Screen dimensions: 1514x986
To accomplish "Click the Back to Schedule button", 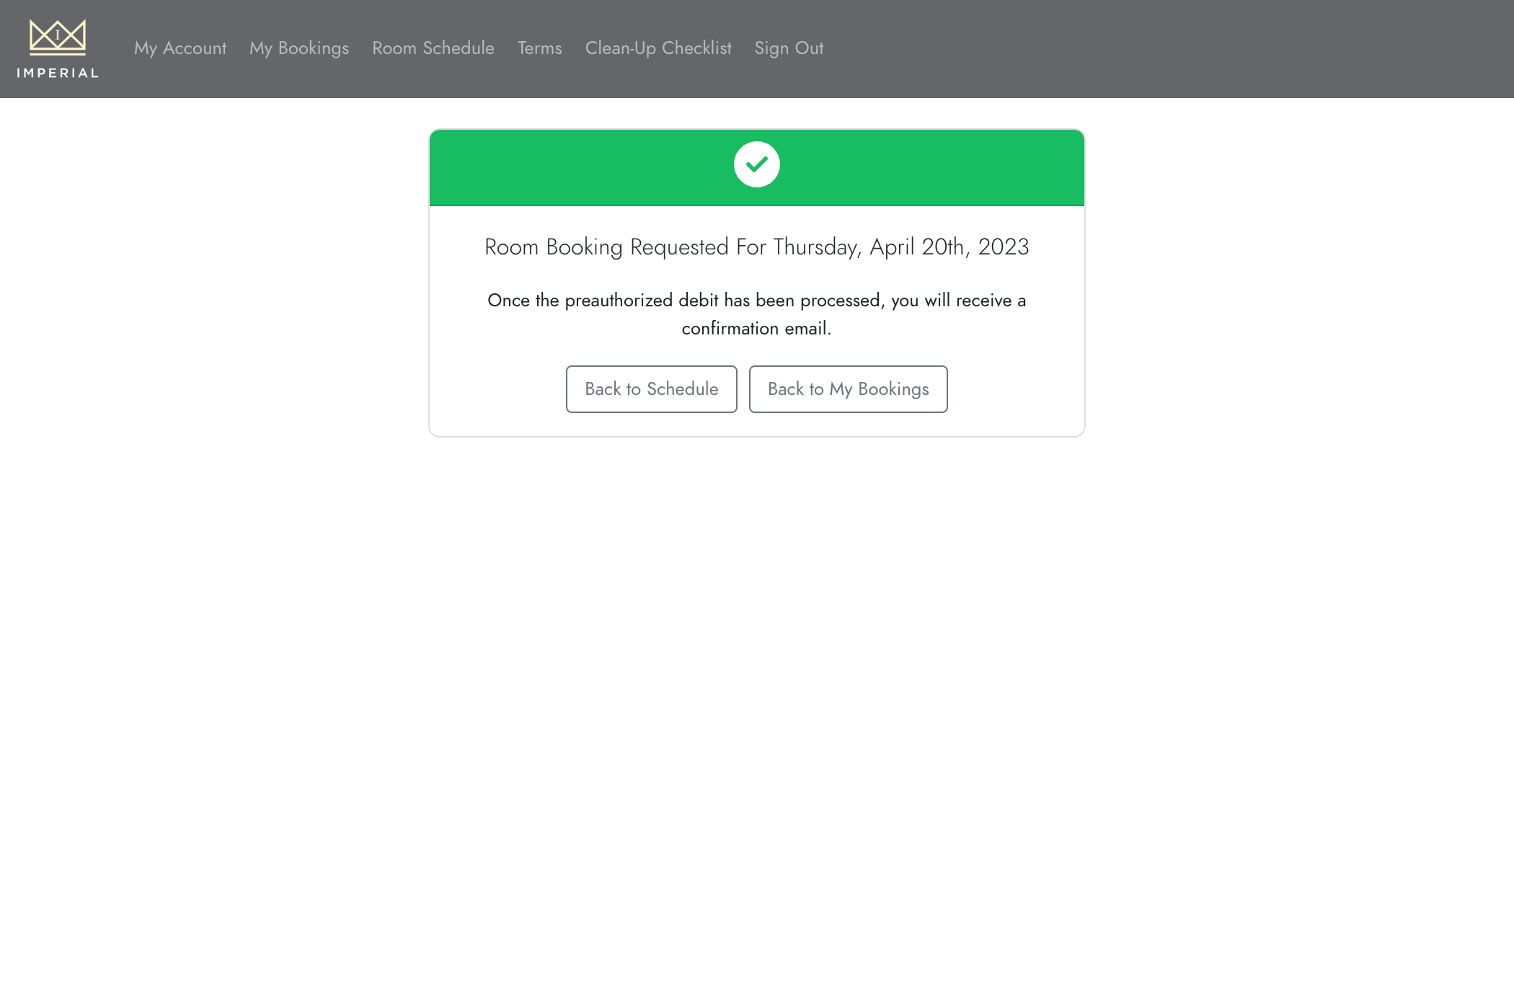I will pyautogui.click(x=651, y=389).
